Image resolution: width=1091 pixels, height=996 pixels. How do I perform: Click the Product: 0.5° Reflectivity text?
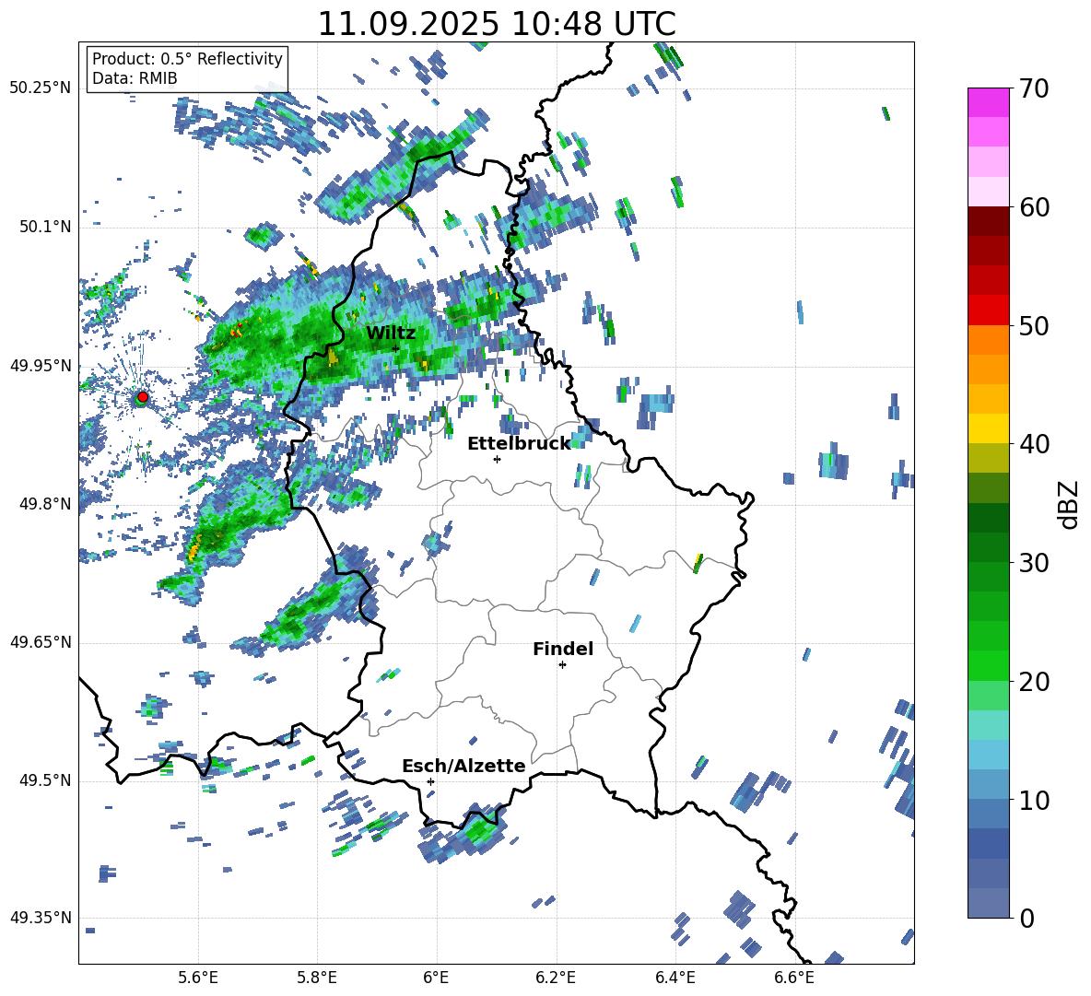(187, 58)
